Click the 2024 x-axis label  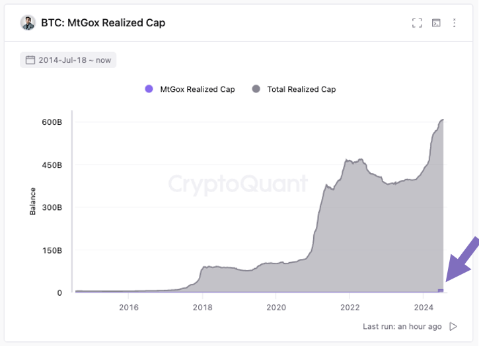tap(424, 307)
